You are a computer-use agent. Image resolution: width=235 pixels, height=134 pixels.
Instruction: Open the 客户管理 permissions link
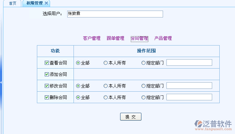[x=92, y=38]
